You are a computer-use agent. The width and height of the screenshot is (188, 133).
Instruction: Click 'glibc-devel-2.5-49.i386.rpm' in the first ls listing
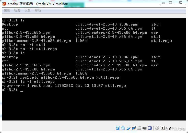(x=107, y=25)
